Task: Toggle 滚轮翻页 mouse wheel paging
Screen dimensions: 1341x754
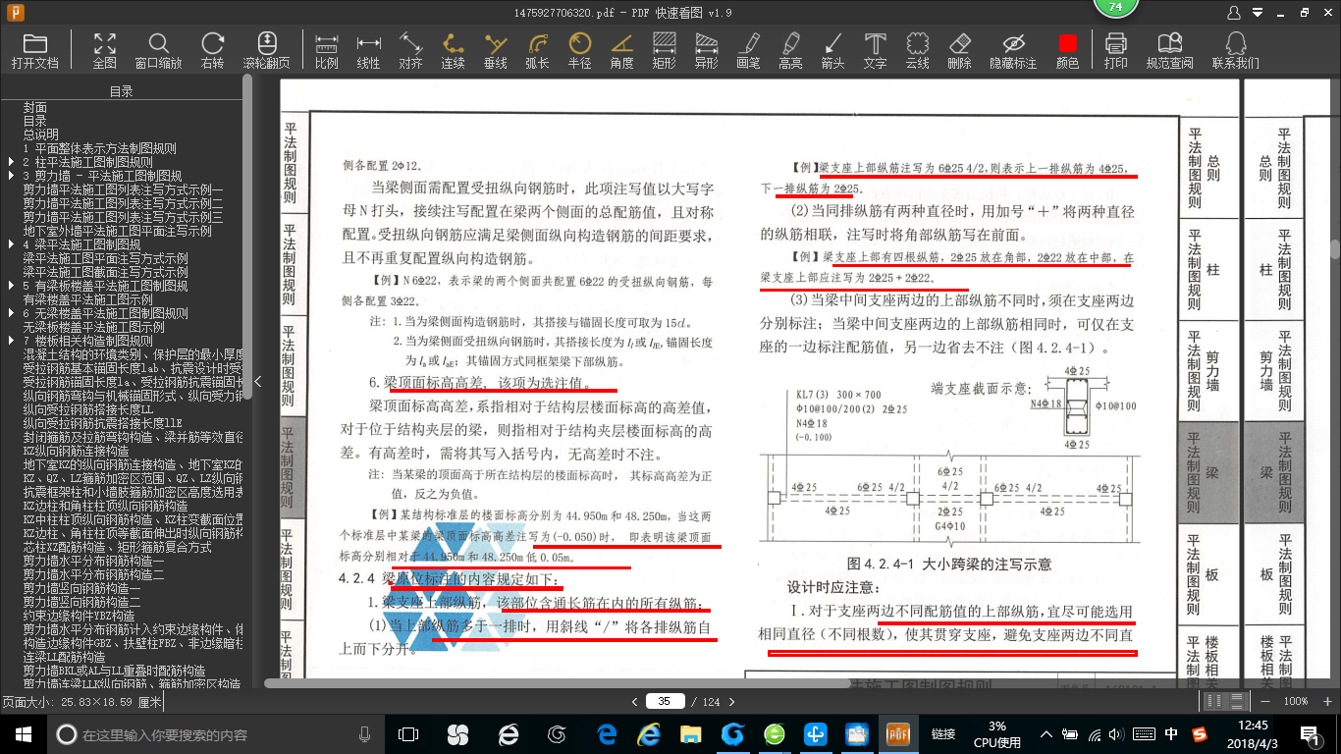Action: [x=266, y=50]
